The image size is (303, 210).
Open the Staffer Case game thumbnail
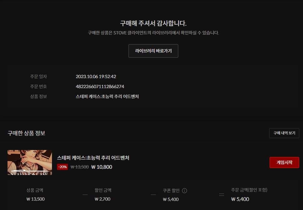pos(30,162)
